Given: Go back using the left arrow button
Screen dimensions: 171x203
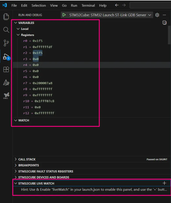Looking at the screenshot, I should coord(117,5).
